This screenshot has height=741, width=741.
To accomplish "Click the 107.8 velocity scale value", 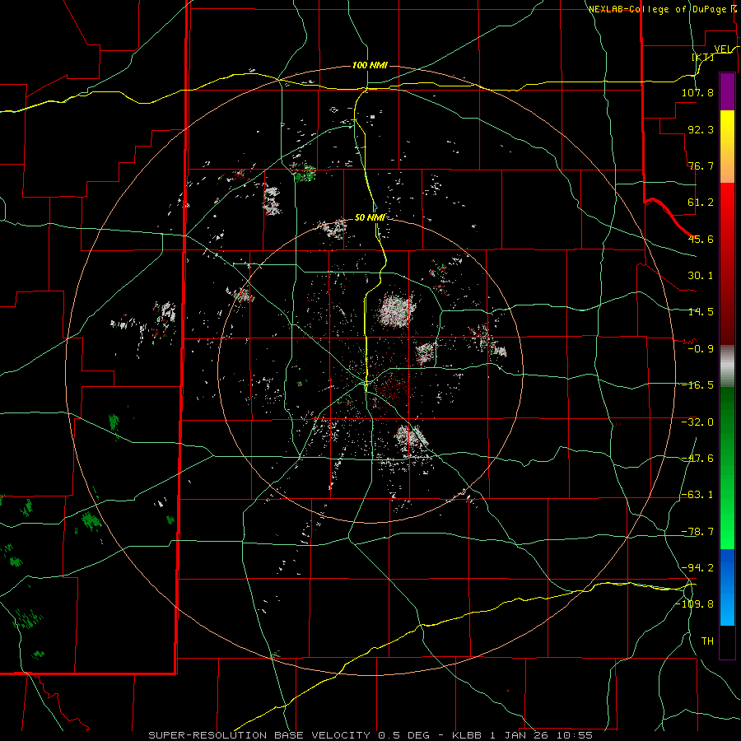I will 697,92.
